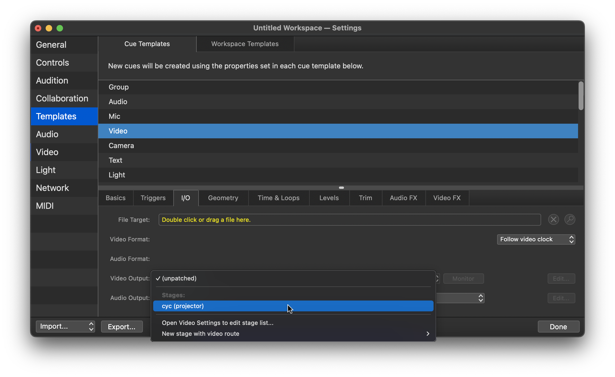Open the Audio FX tab
615x377 pixels.
404,198
